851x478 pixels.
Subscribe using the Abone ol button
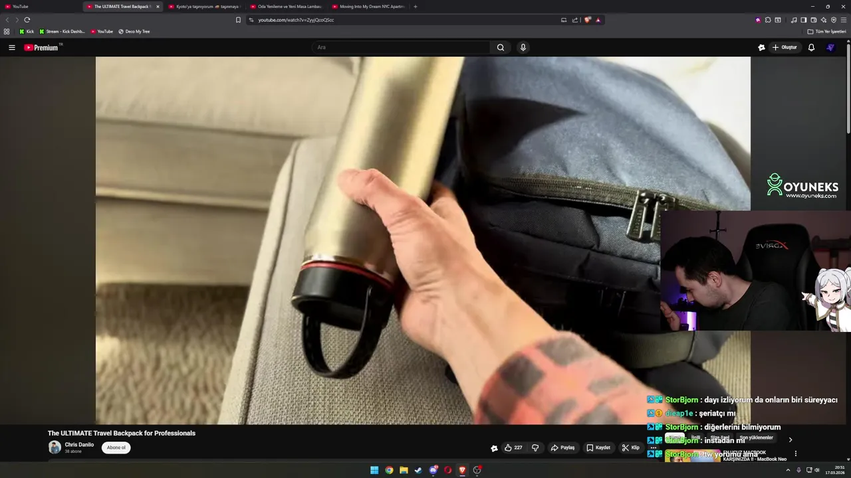coord(116,447)
